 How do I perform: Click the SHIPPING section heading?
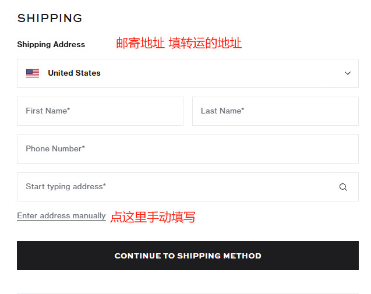(50, 18)
